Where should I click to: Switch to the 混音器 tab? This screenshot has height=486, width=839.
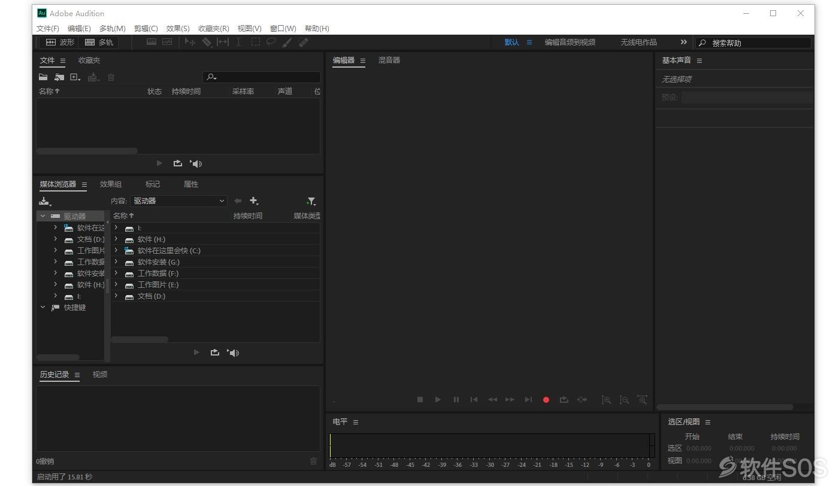click(x=389, y=60)
